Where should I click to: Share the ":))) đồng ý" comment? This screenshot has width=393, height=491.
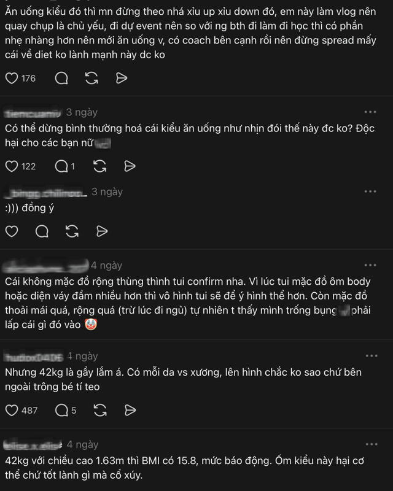click(102, 231)
